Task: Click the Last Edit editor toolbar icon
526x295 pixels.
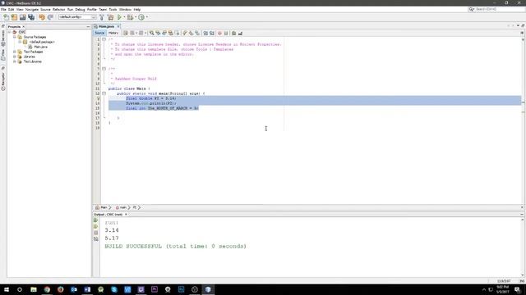Action: pyautogui.click(x=126, y=33)
